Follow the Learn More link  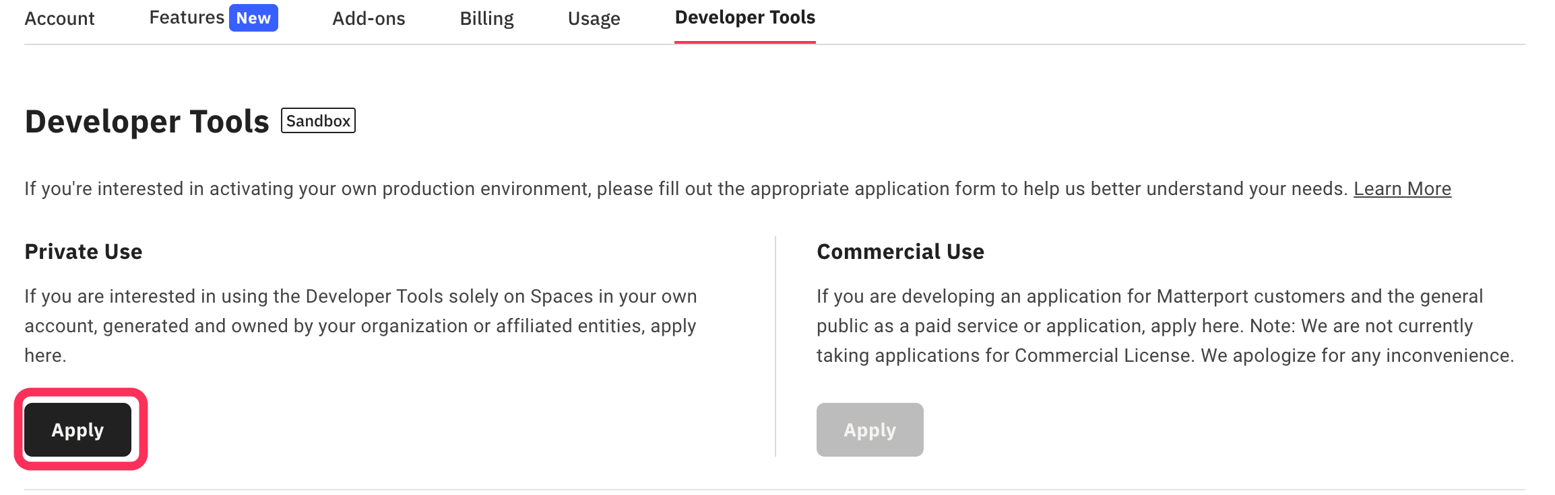(x=1402, y=189)
